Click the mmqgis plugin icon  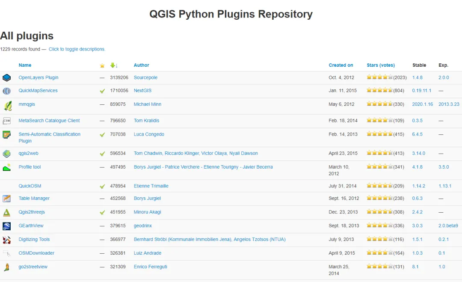click(x=7, y=106)
